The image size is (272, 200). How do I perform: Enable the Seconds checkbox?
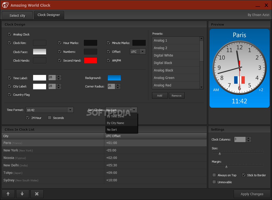click(x=50, y=118)
